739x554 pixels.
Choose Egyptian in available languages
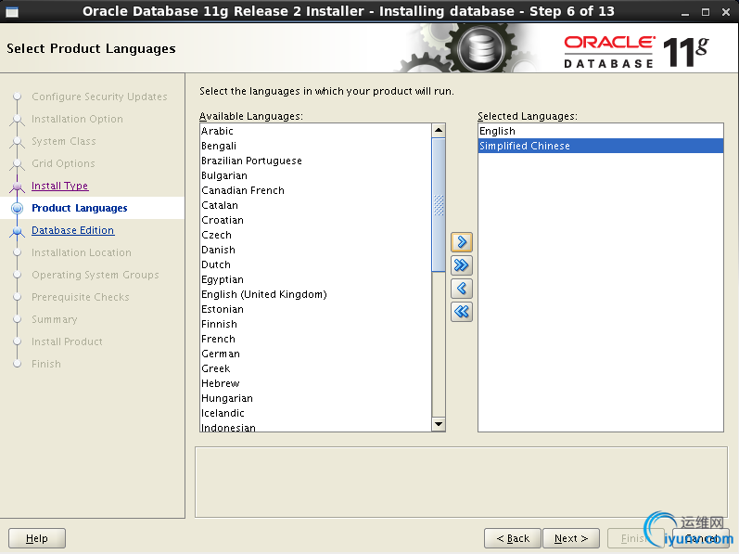click(315, 279)
